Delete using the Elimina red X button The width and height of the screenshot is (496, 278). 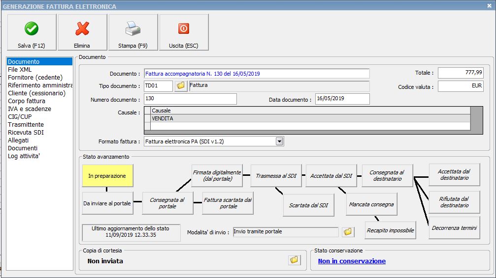point(82,32)
